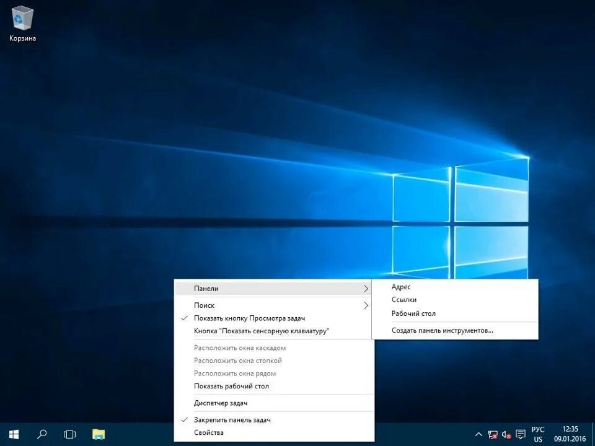Click the disabled Расположить окна стопкой

[274, 361]
